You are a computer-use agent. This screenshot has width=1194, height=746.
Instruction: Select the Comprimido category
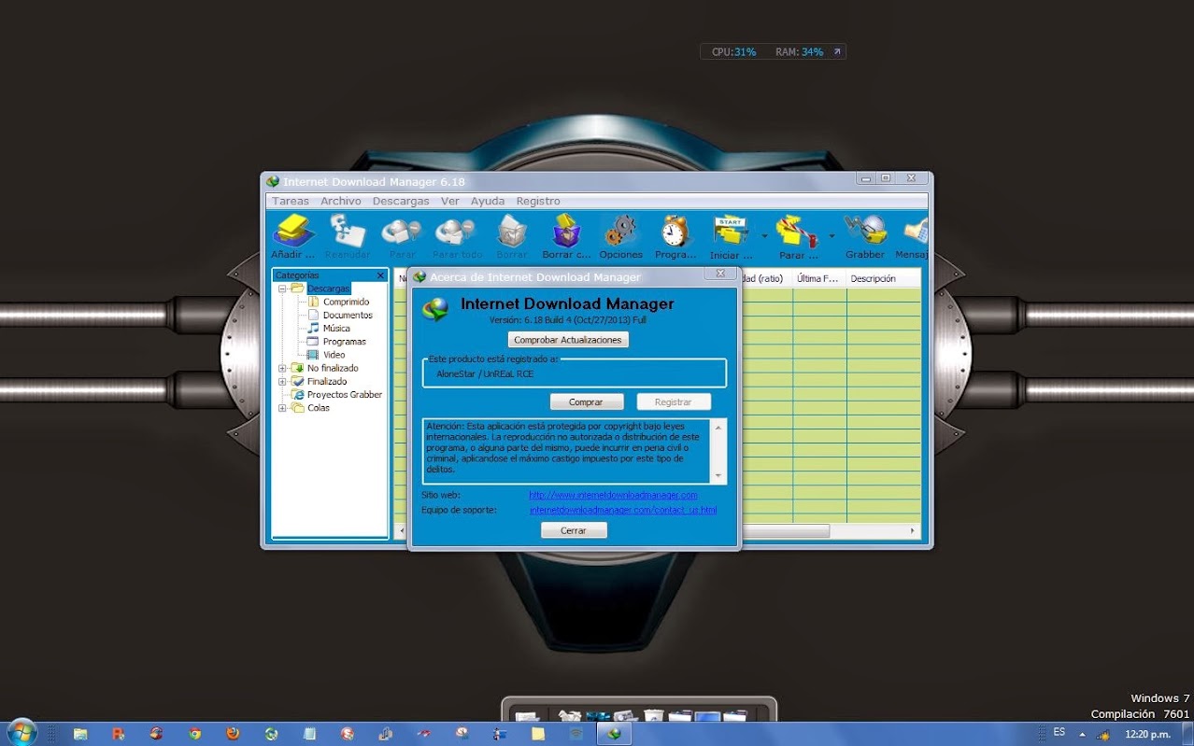click(347, 303)
